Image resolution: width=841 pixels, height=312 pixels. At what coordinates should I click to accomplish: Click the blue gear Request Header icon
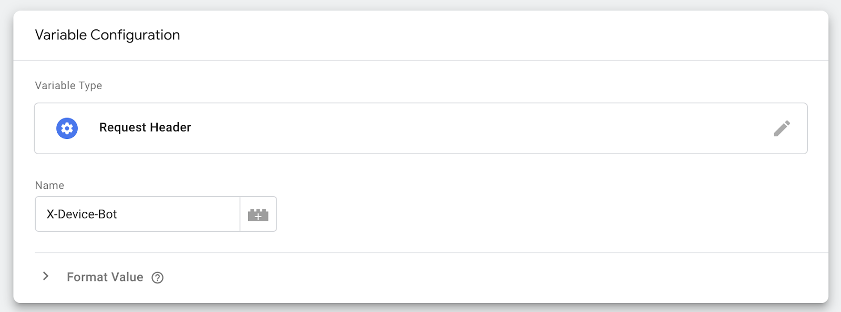pos(67,128)
